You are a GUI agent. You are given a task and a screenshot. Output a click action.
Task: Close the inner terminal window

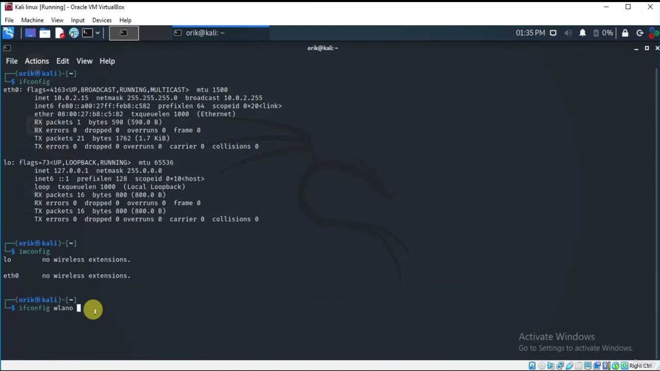(657, 48)
